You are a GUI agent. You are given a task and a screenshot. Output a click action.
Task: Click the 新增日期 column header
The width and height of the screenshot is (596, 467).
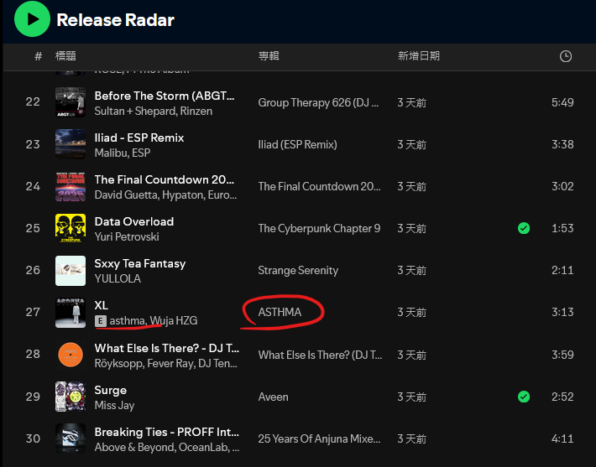pyautogui.click(x=419, y=56)
